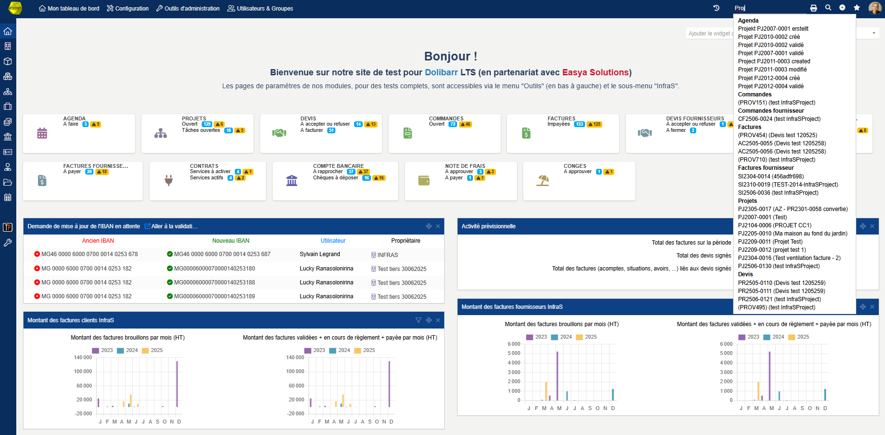Image resolution: width=885 pixels, height=435 pixels.
Task: Follow the Easya Solutions link
Action: point(595,72)
